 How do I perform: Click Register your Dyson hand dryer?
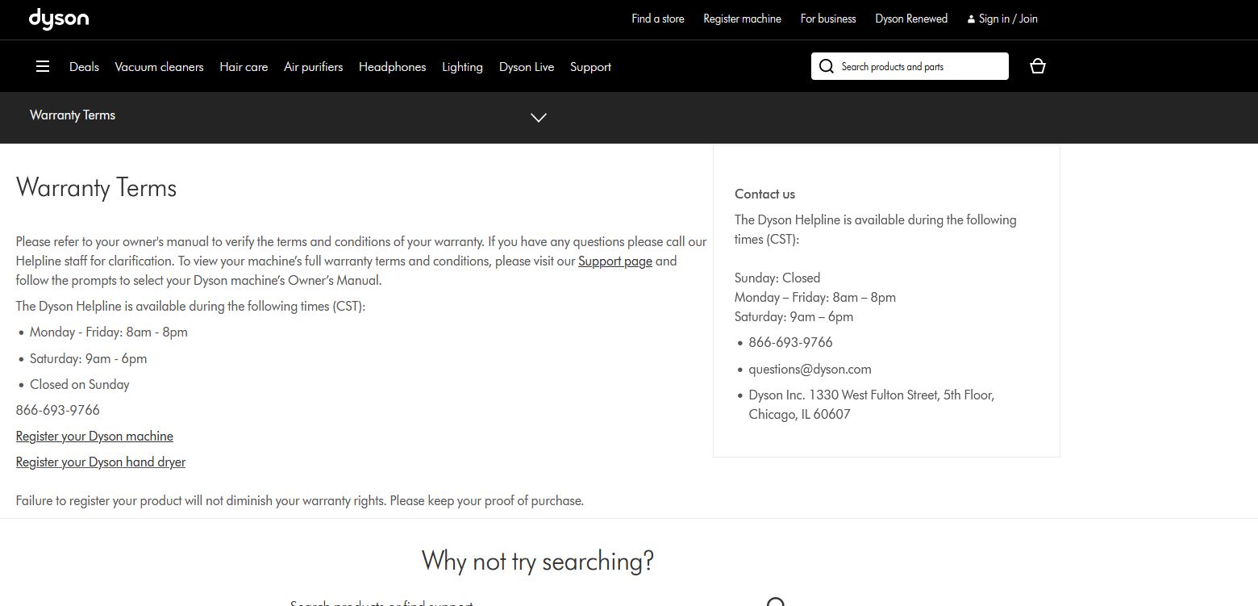(101, 462)
